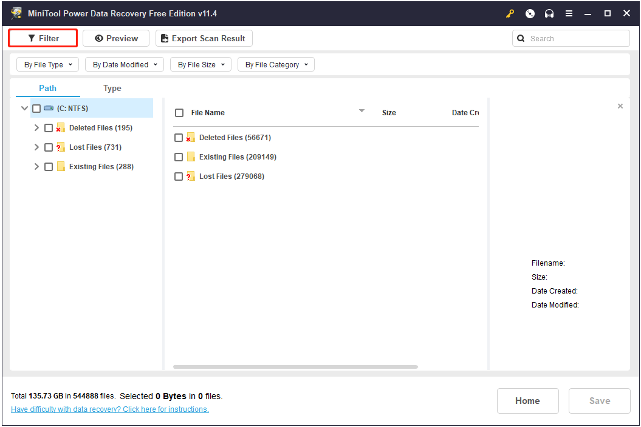641x427 pixels.
Task: Close the preview pane with X
Action: (620, 106)
